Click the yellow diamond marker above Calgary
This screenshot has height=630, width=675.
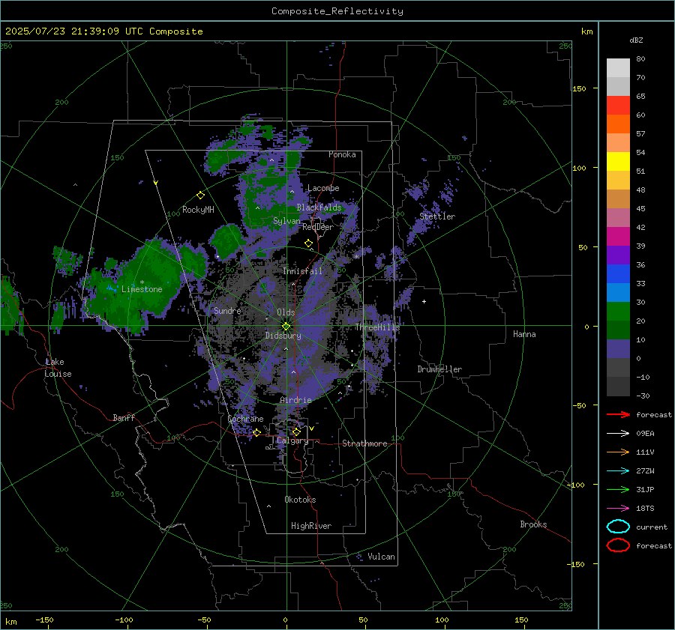(296, 431)
